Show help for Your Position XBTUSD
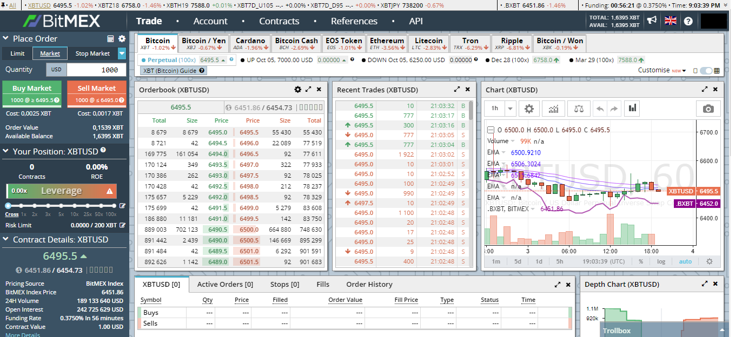The width and height of the screenshot is (742, 337). (103, 151)
